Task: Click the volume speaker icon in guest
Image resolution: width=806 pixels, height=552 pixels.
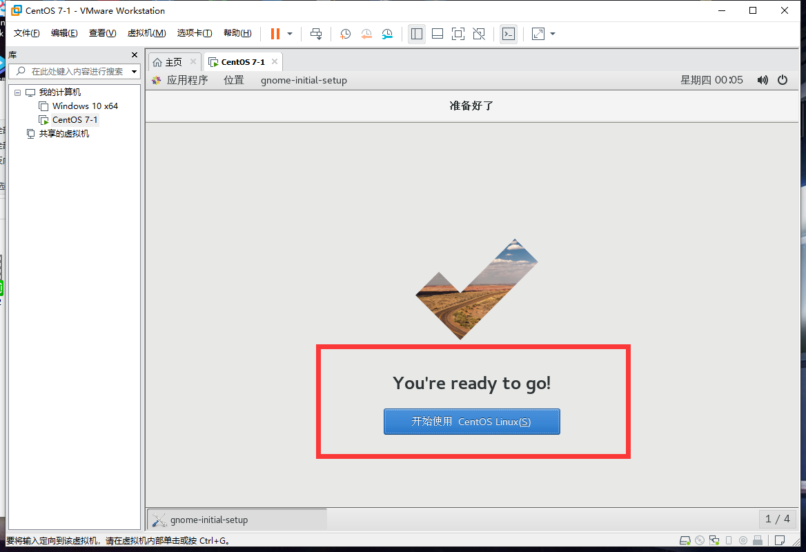Action: pyautogui.click(x=763, y=80)
